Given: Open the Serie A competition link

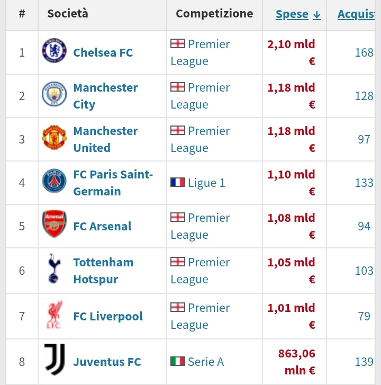Looking at the screenshot, I should point(206,362).
